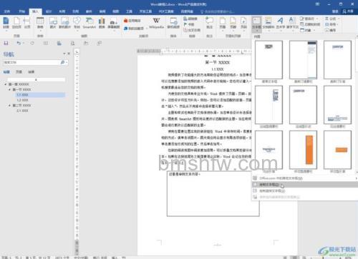Viewport: 358px width, 259px height.
Task: Switch to the Home (开始) tab
Action: click(x=21, y=11)
